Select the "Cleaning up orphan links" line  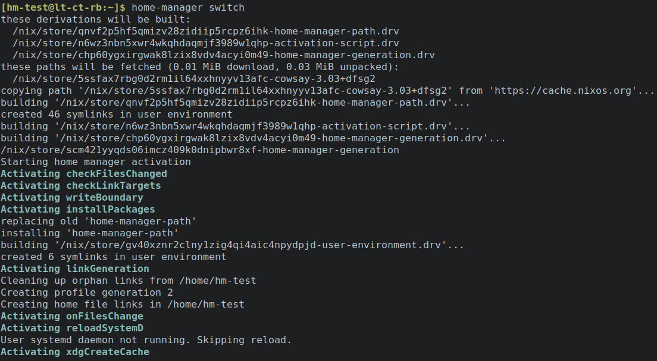(129, 281)
